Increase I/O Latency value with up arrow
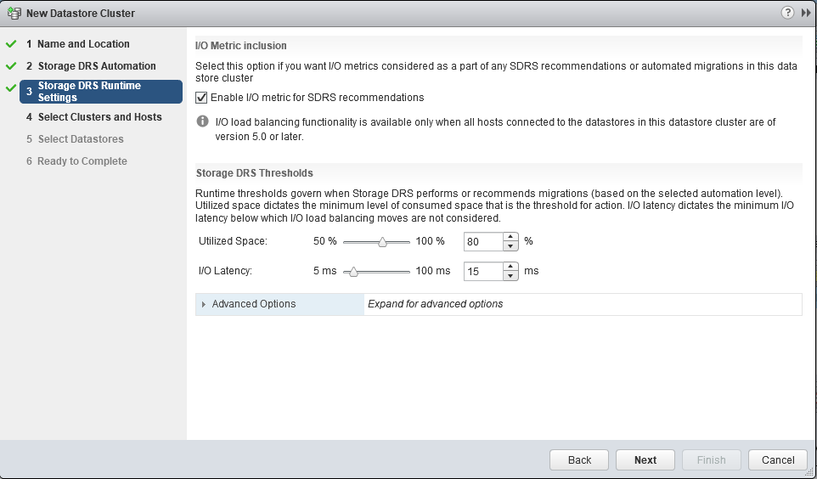This screenshot has height=479, width=817. pyautogui.click(x=510, y=267)
